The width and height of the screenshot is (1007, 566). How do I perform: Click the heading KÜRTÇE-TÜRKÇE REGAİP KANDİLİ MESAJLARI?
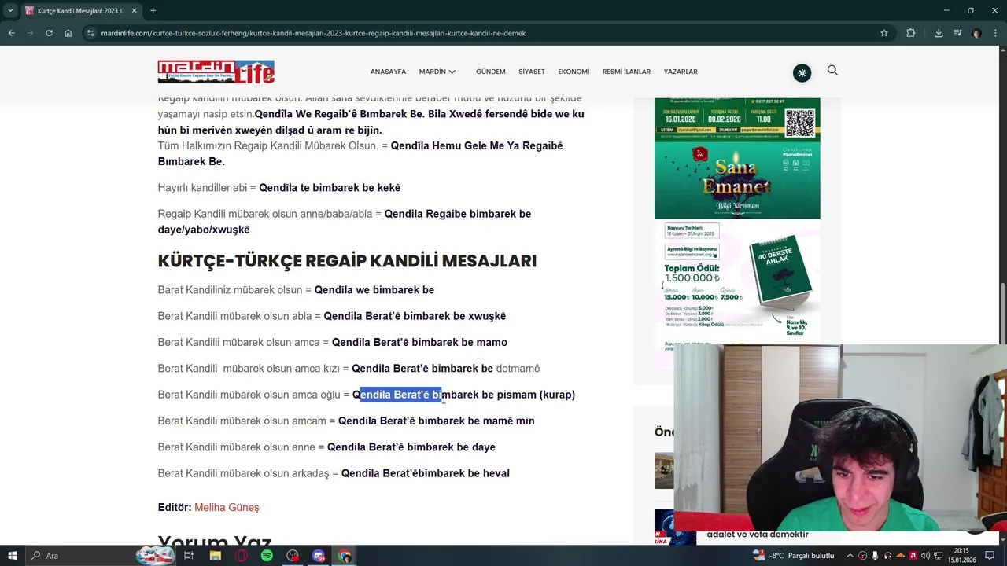[347, 261]
